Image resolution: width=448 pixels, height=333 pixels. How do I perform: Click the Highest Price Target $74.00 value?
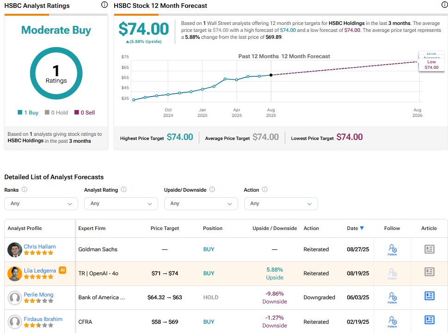[180, 137]
